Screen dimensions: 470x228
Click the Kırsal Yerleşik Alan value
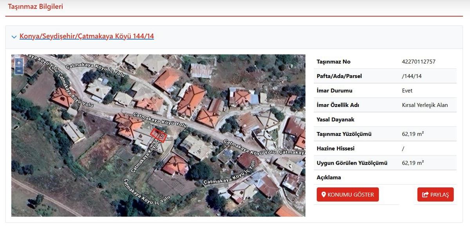[425, 105]
